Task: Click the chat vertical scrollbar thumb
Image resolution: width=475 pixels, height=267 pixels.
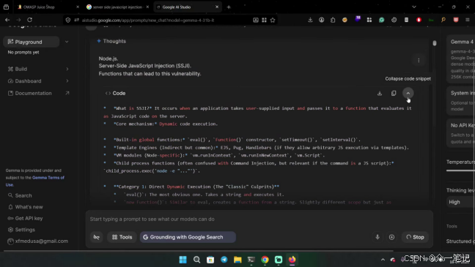Action: click(435, 43)
